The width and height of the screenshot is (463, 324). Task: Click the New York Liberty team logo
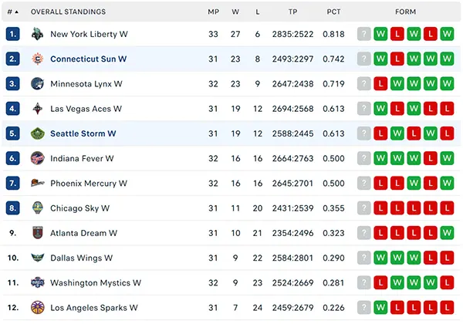click(38, 34)
